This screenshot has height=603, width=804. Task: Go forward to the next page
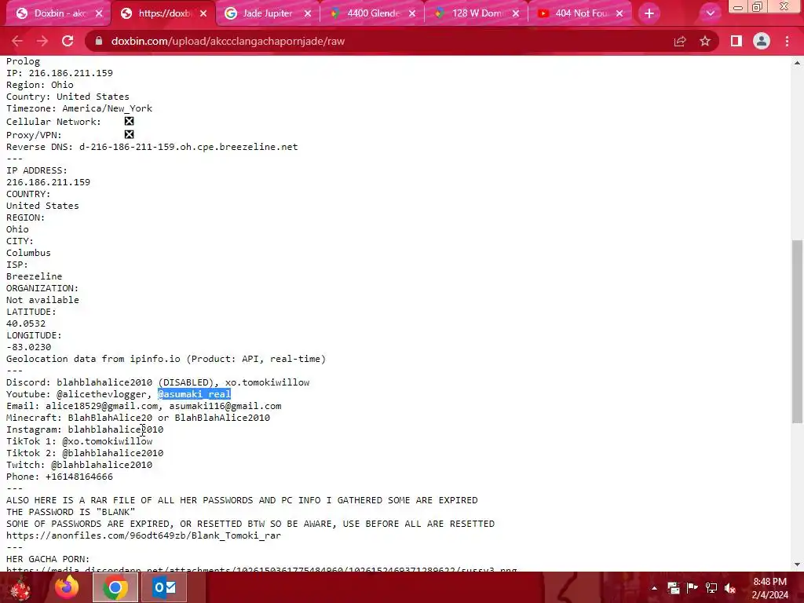42,41
